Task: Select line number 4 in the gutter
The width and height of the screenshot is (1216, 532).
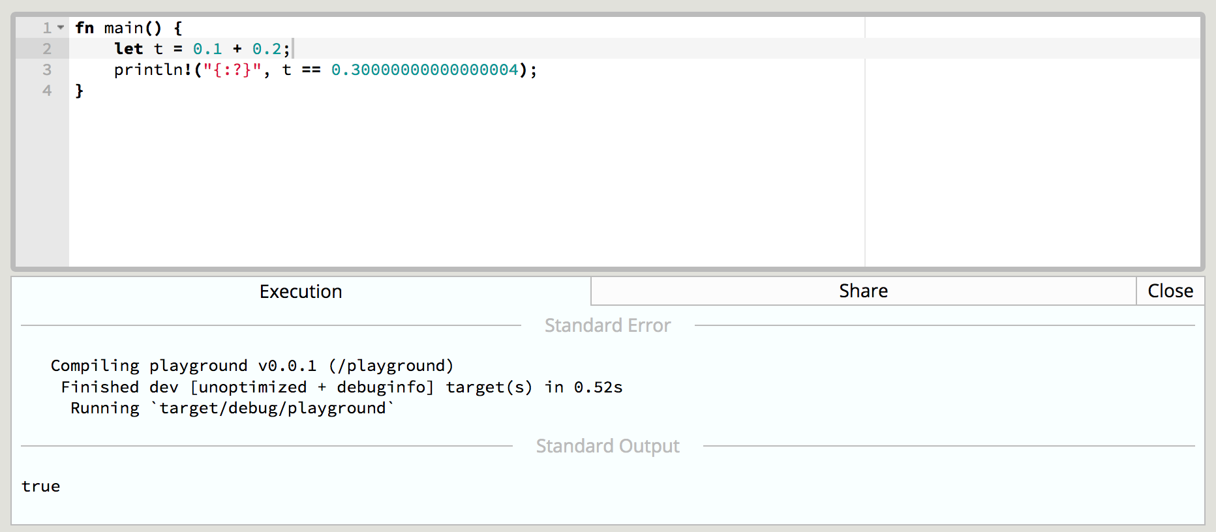Action: coord(47,91)
